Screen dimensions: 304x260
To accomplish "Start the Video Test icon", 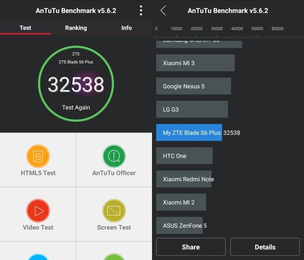I will pos(38,211).
